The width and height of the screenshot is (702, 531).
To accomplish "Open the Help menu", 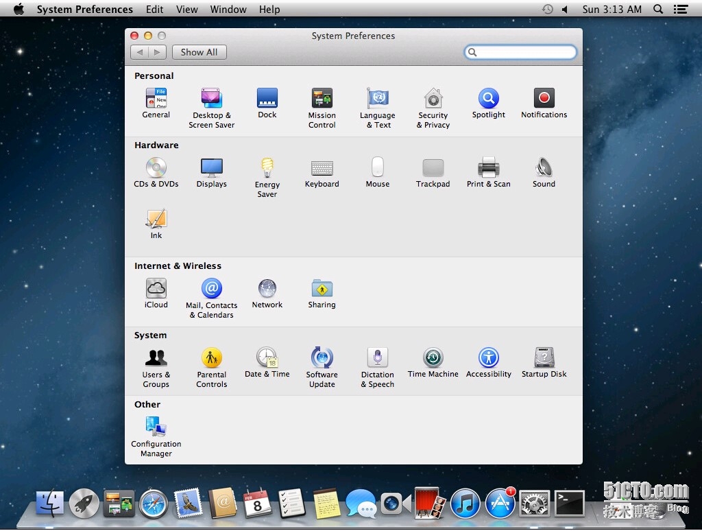I will (x=269, y=9).
